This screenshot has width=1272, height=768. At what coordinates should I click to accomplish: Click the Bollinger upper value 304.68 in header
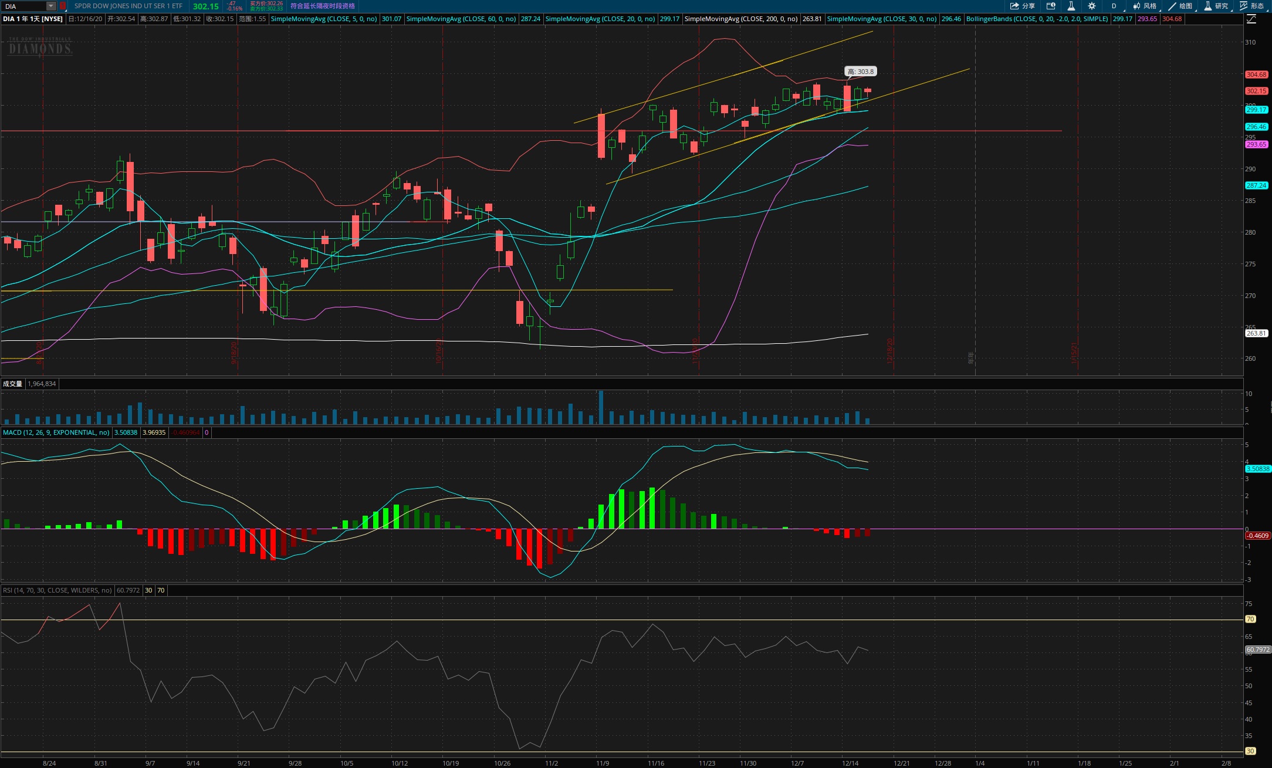[x=1172, y=19]
